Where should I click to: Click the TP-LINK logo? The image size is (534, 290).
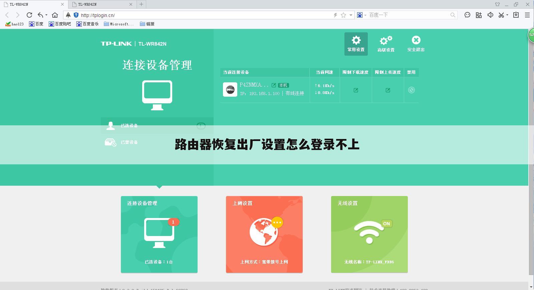[116, 44]
